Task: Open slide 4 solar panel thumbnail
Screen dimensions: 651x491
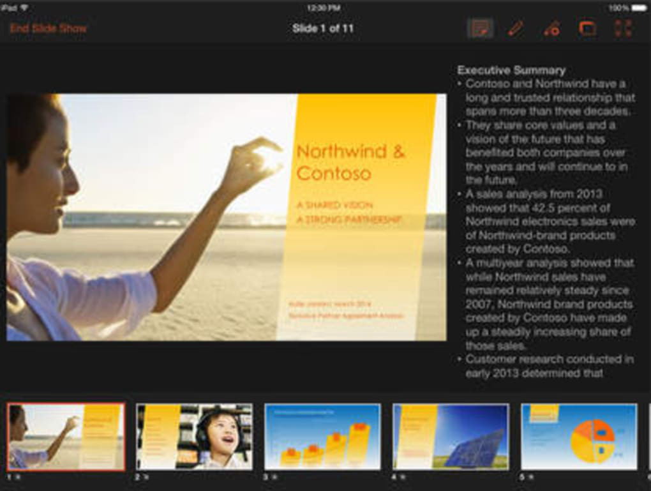Action: tap(451, 437)
